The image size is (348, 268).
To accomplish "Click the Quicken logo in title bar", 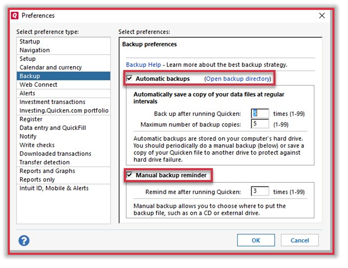I will (x=15, y=16).
